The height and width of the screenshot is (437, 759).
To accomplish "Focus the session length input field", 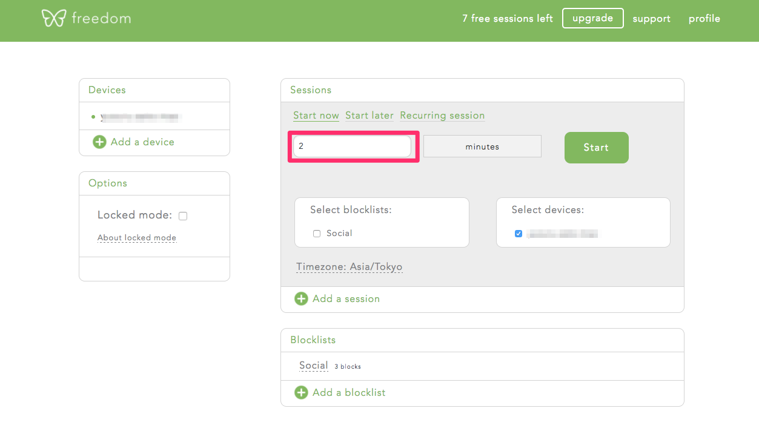I will point(352,146).
